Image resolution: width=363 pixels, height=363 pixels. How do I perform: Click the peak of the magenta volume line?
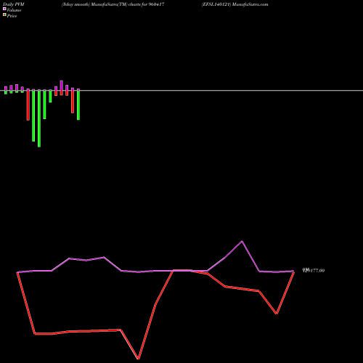[x=242, y=241]
